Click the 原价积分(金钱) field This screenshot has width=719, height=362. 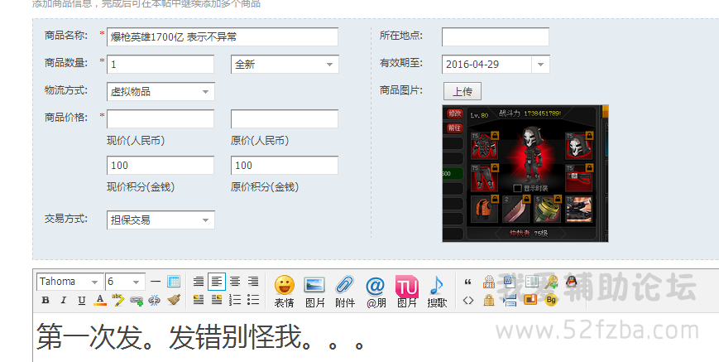285,165
